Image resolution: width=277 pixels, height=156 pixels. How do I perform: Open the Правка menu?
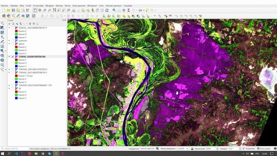coord(14,6)
